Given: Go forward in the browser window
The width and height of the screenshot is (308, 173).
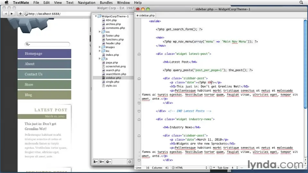Looking at the screenshot, I should (12, 14).
